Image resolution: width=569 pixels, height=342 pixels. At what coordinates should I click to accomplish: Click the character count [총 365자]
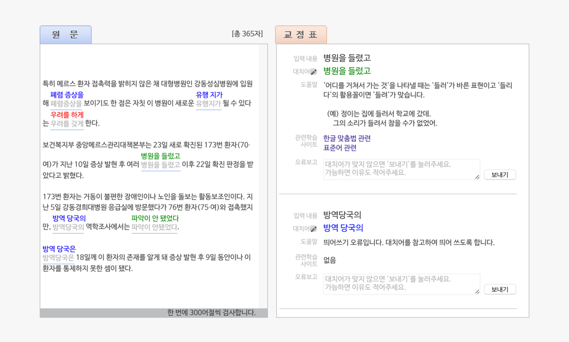tap(247, 34)
